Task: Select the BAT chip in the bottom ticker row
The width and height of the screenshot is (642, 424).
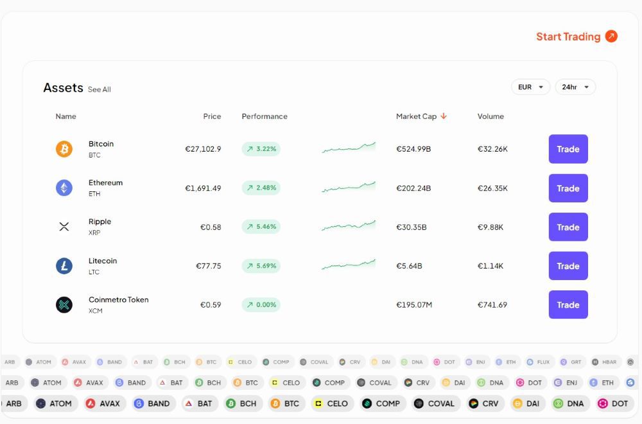Action: click(x=198, y=403)
